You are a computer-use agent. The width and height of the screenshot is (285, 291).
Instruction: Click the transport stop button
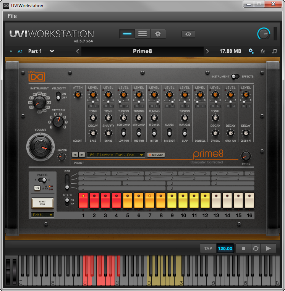[x=243, y=248]
